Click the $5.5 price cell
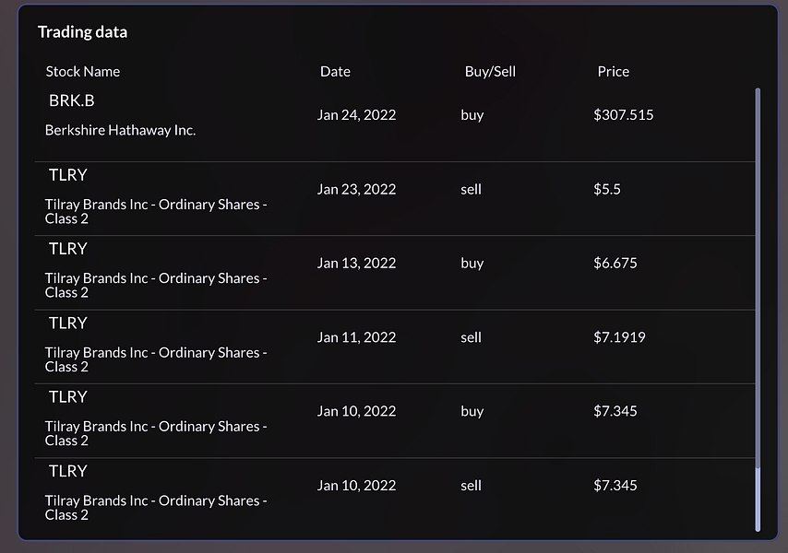The width and height of the screenshot is (788, 553). pyautogui.click(x=607, y=189)
